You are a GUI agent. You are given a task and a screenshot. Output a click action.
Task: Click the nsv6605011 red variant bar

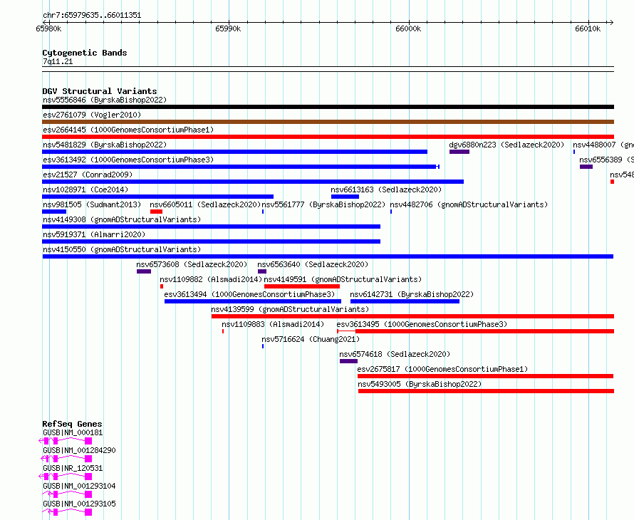pos(156,212)
